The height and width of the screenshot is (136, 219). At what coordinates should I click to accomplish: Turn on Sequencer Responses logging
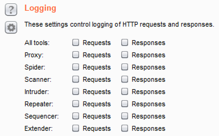coord(125,116)
